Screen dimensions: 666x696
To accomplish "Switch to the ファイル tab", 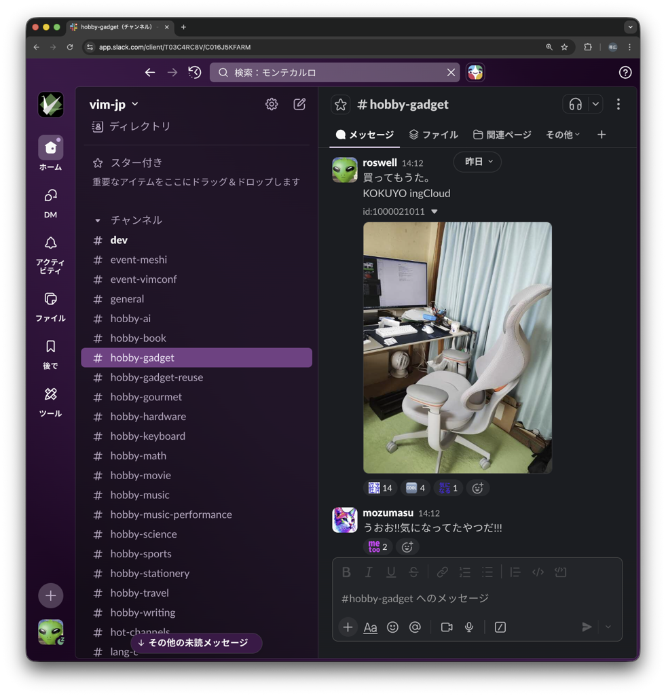I will [x=433, y=135].
